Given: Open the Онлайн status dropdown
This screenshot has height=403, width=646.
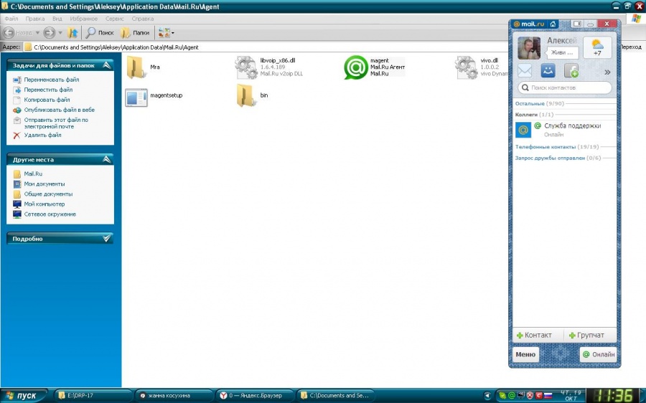Looking at the screenshot, I should (598, 354).
